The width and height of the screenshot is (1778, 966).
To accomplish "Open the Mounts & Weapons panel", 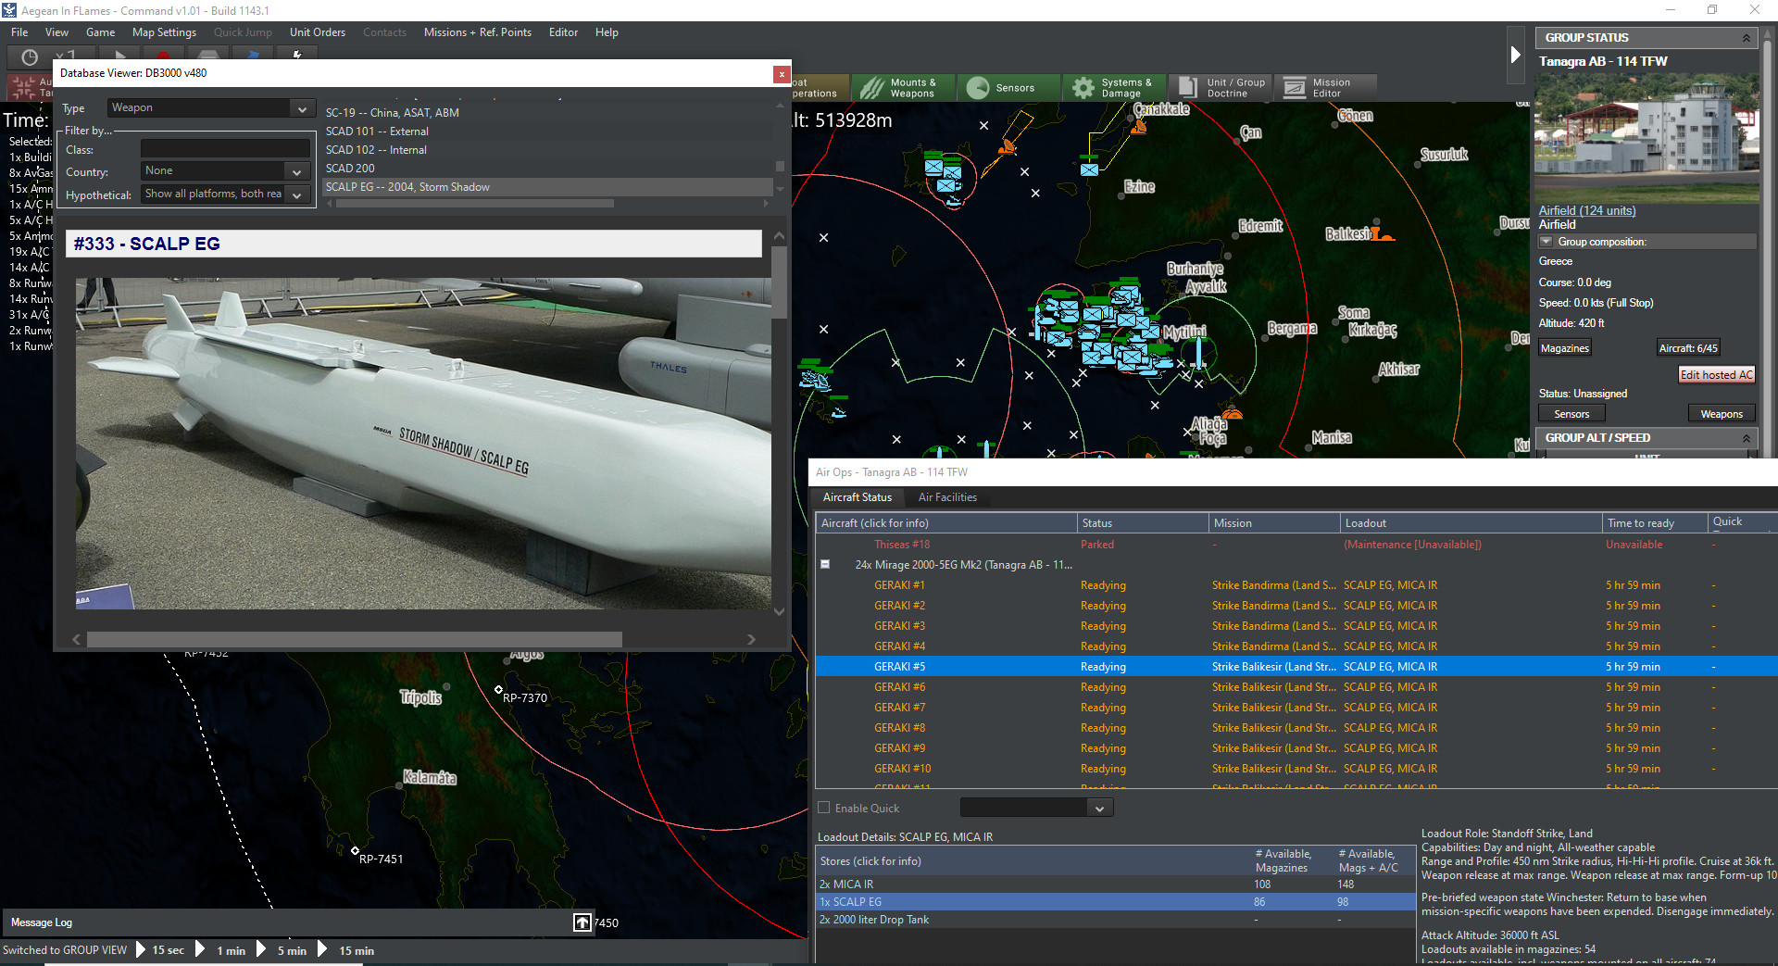I will click(x=903, y=87).
